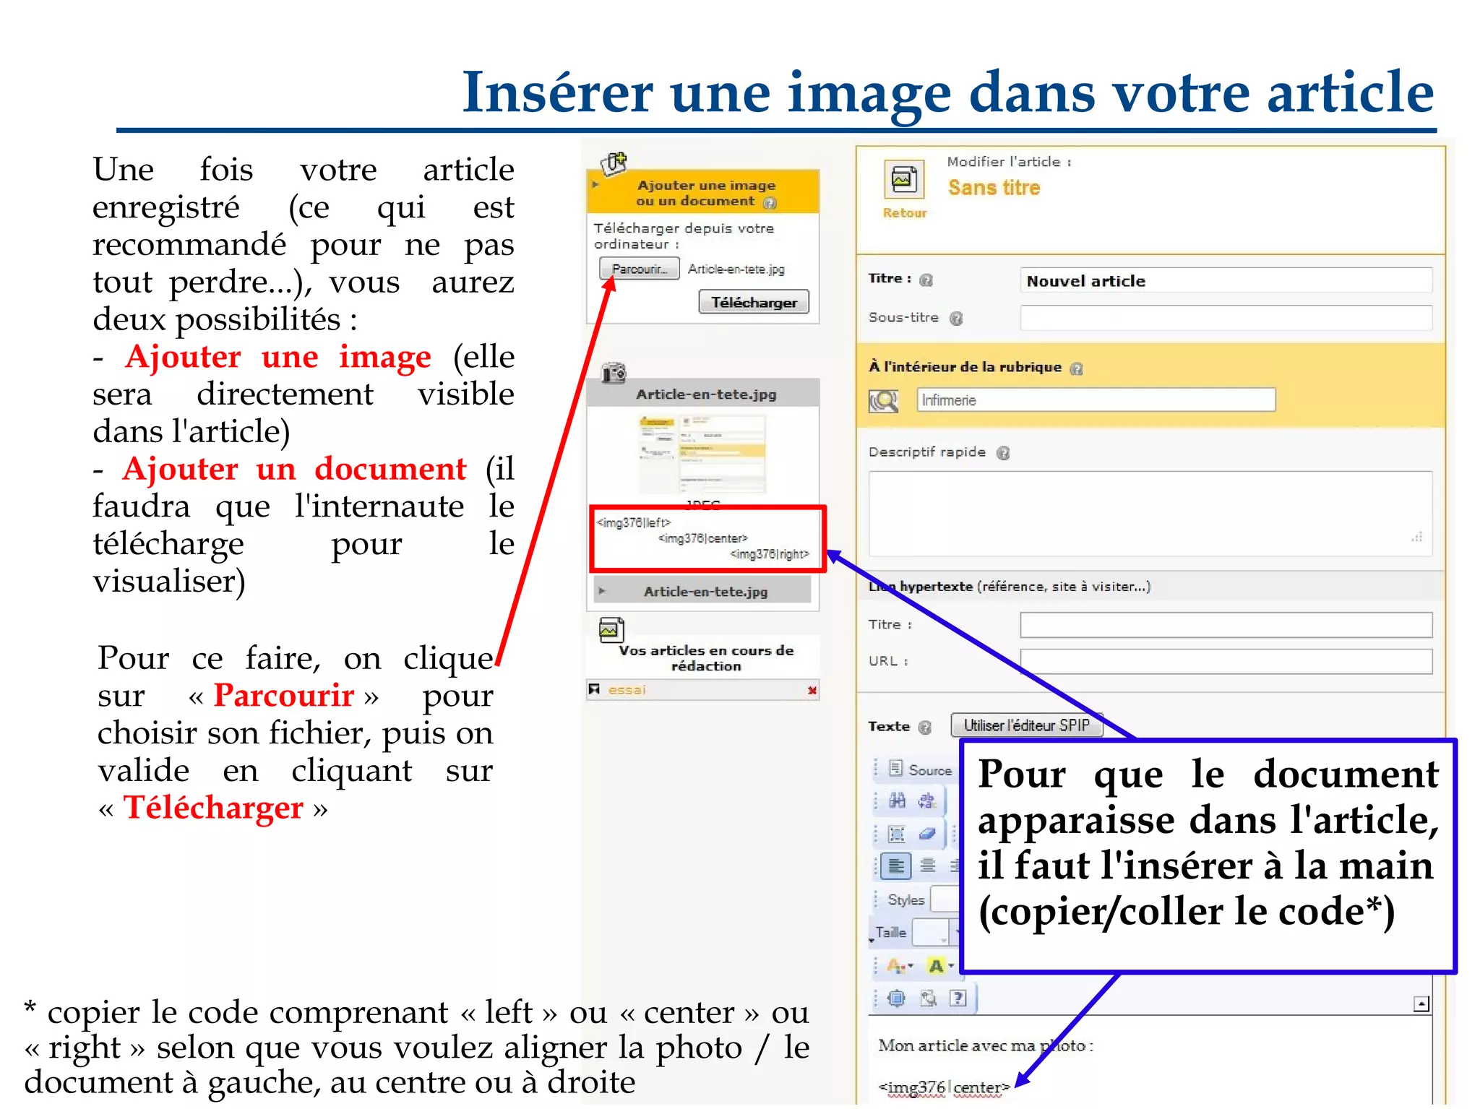Click the Descriptif rapide text area
Image resolution: width=1480 pixels, height=1109 pixels.
(1150, 514)
